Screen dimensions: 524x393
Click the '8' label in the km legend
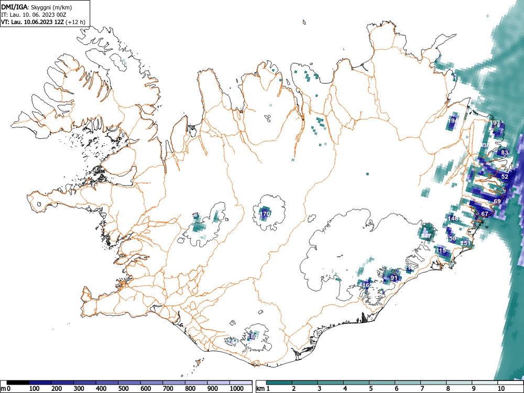pyautogui.click(x=448, y=389)
